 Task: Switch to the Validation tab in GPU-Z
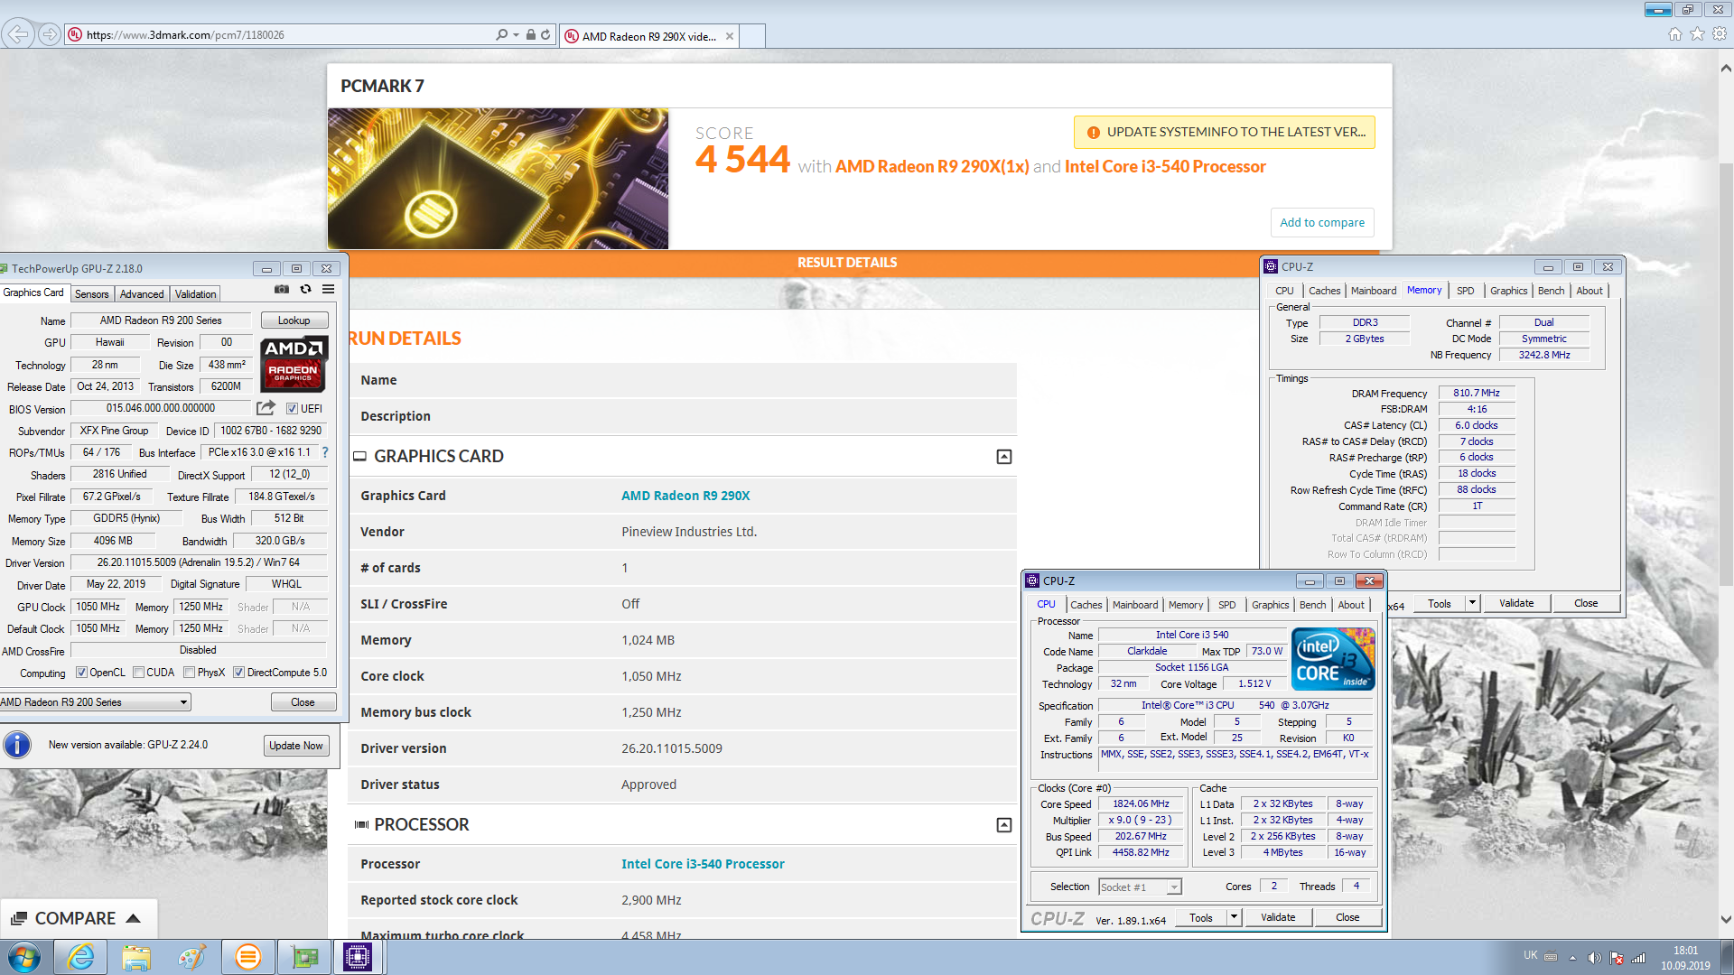195,293
